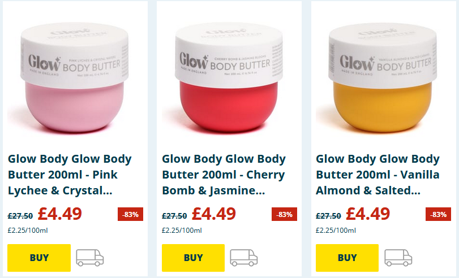Screen dimensions: 459x278
Task: Click -83% discount badge on Cherry Bomb item
Action: coord(284,214)
